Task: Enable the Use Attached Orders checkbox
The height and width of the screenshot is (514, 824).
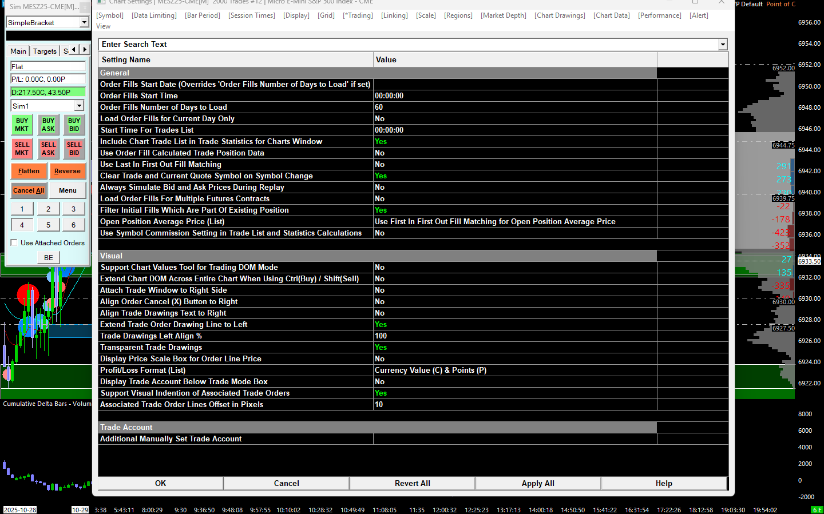Action: coord(14,242)
